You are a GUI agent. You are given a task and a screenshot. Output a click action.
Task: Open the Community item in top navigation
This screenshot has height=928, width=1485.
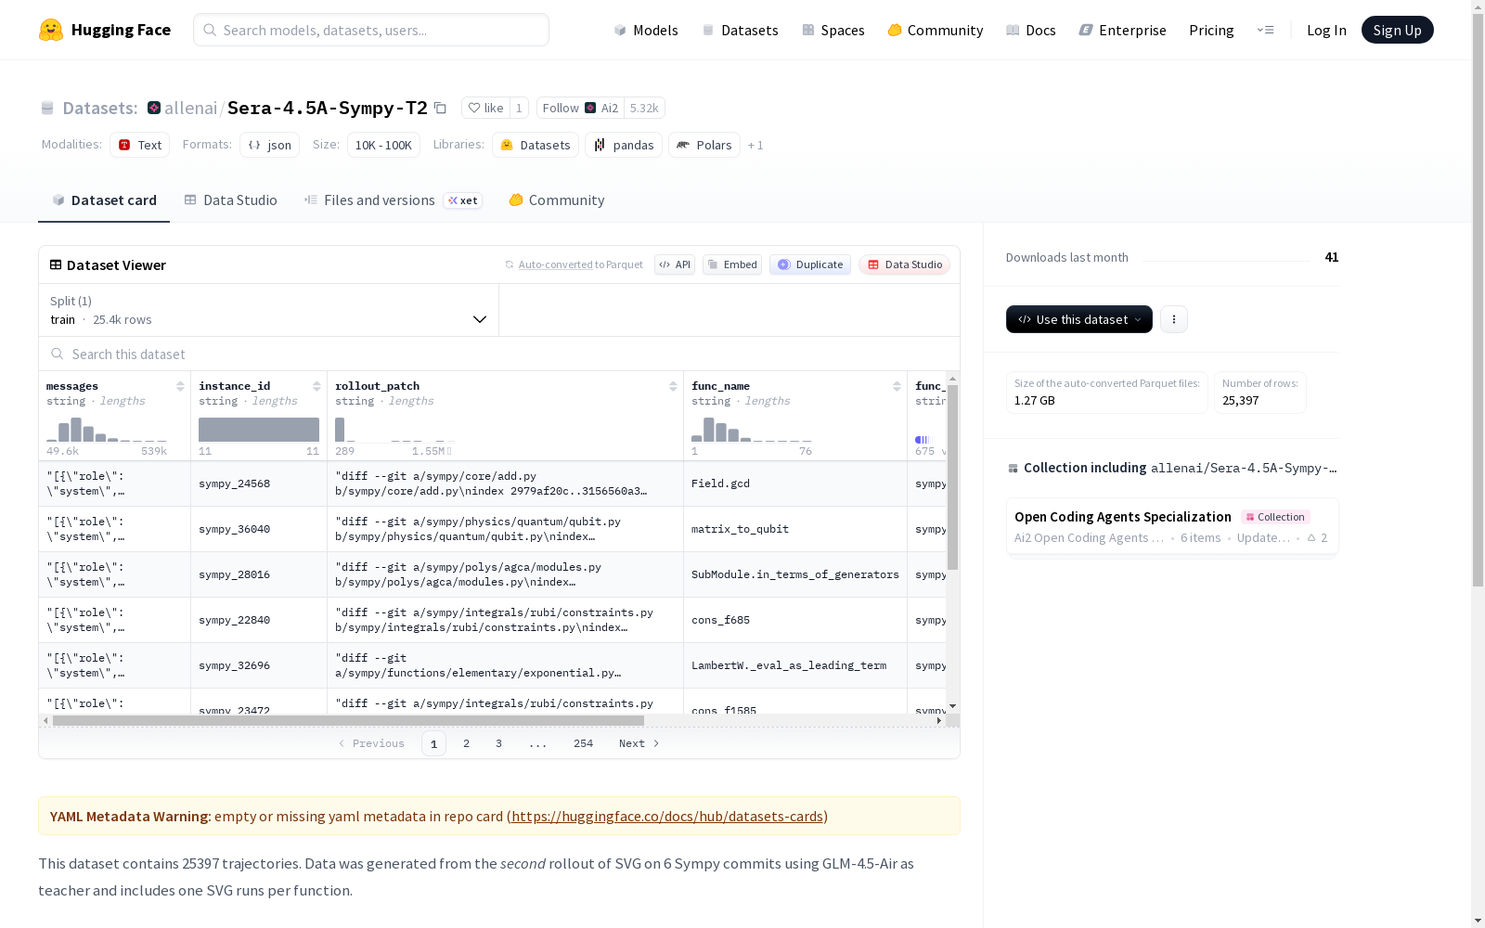tap(936, 31)
